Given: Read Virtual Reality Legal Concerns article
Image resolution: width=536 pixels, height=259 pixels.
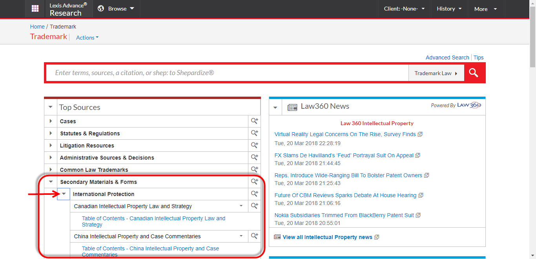Looking at the screenshot, I should [x=345, y=134].
